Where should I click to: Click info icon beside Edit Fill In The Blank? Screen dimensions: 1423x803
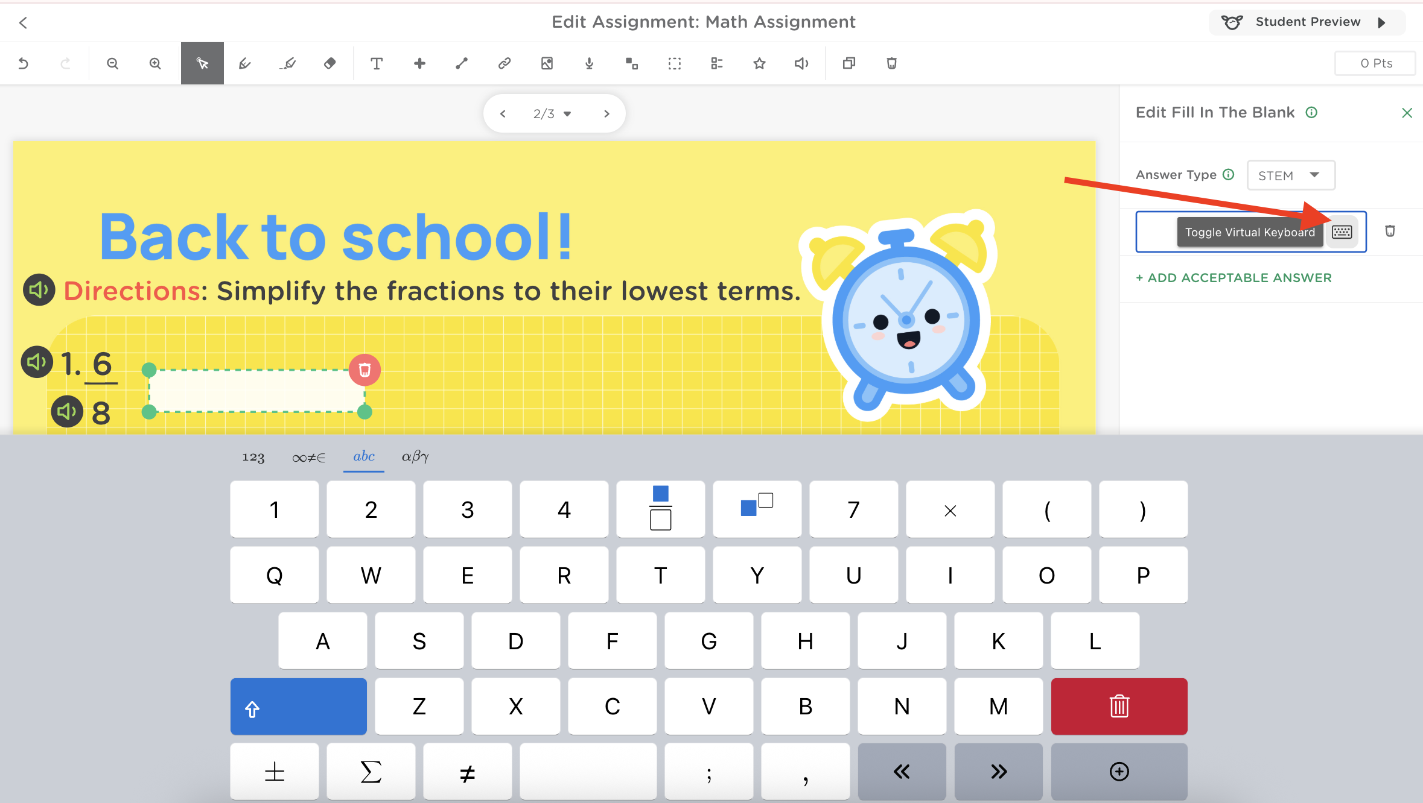click(x=1311, y=112)
